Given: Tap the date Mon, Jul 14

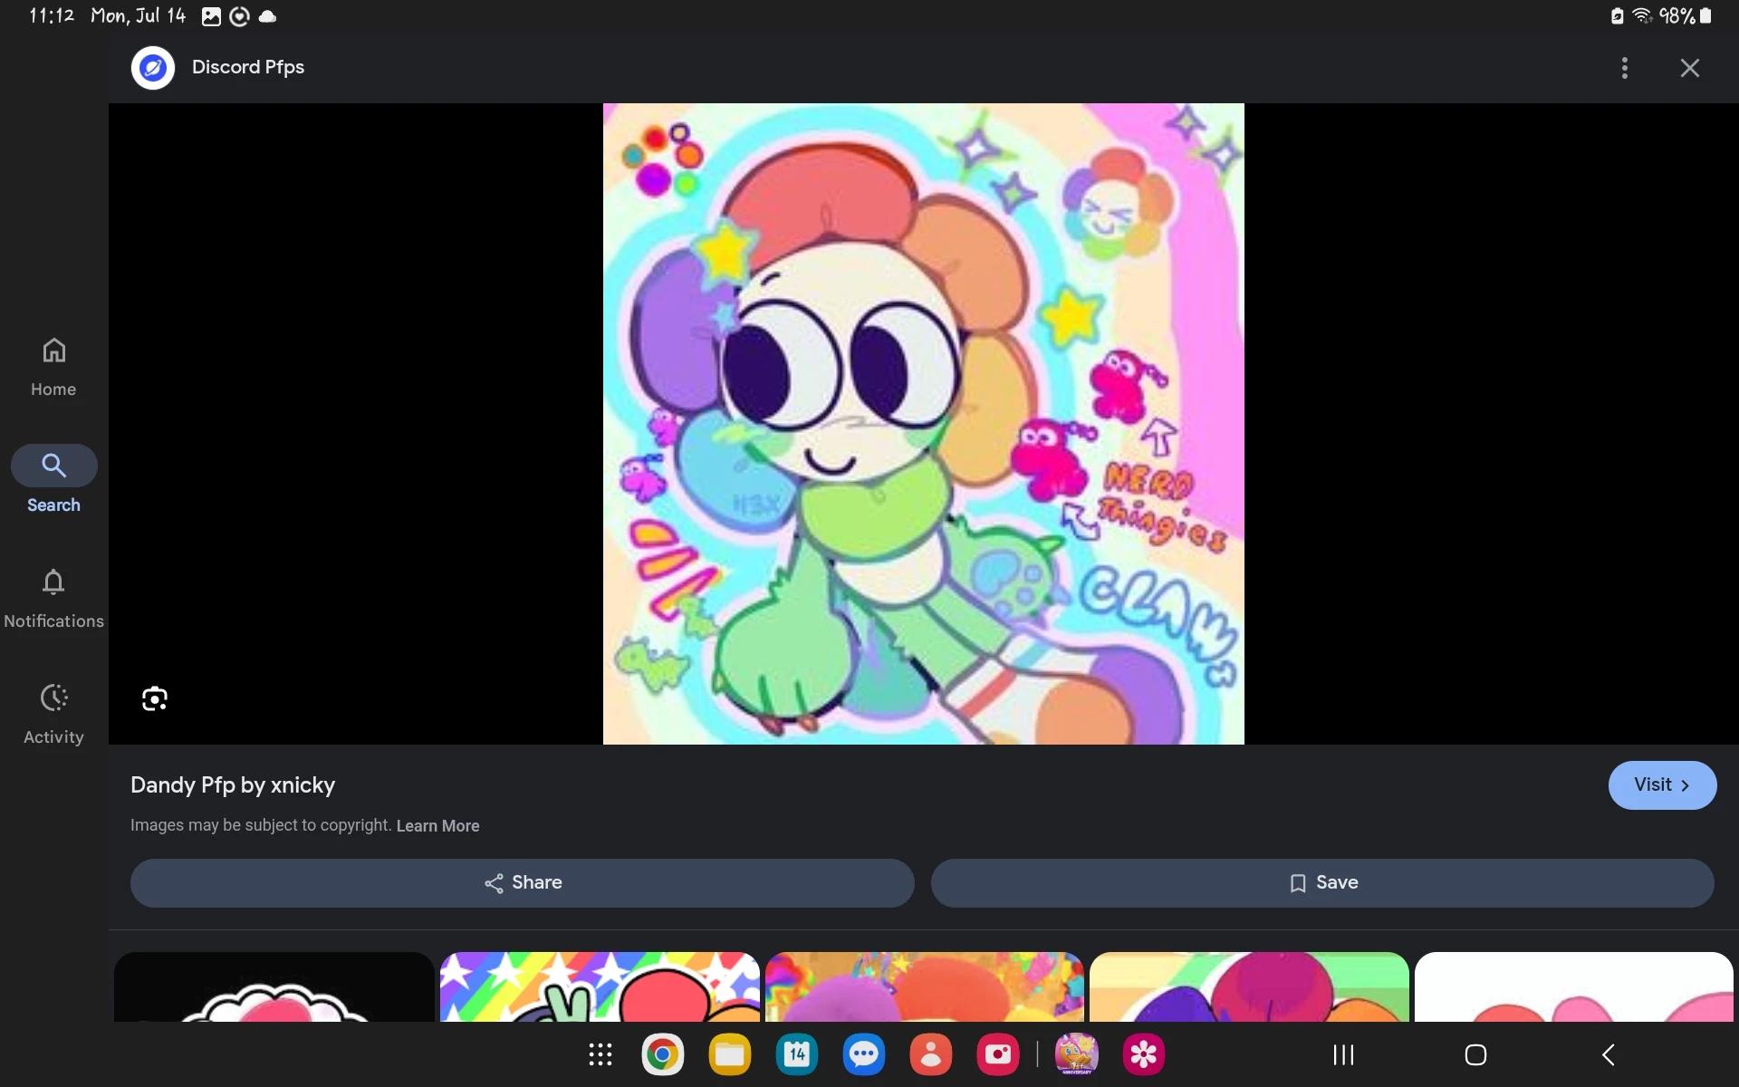Looking at the screenshot, I should tap(138, 15).
